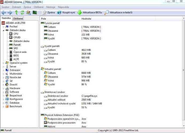This screenshot has width=185, height=133.
Task: Click the Software tree icon
Action: point(7,92)
